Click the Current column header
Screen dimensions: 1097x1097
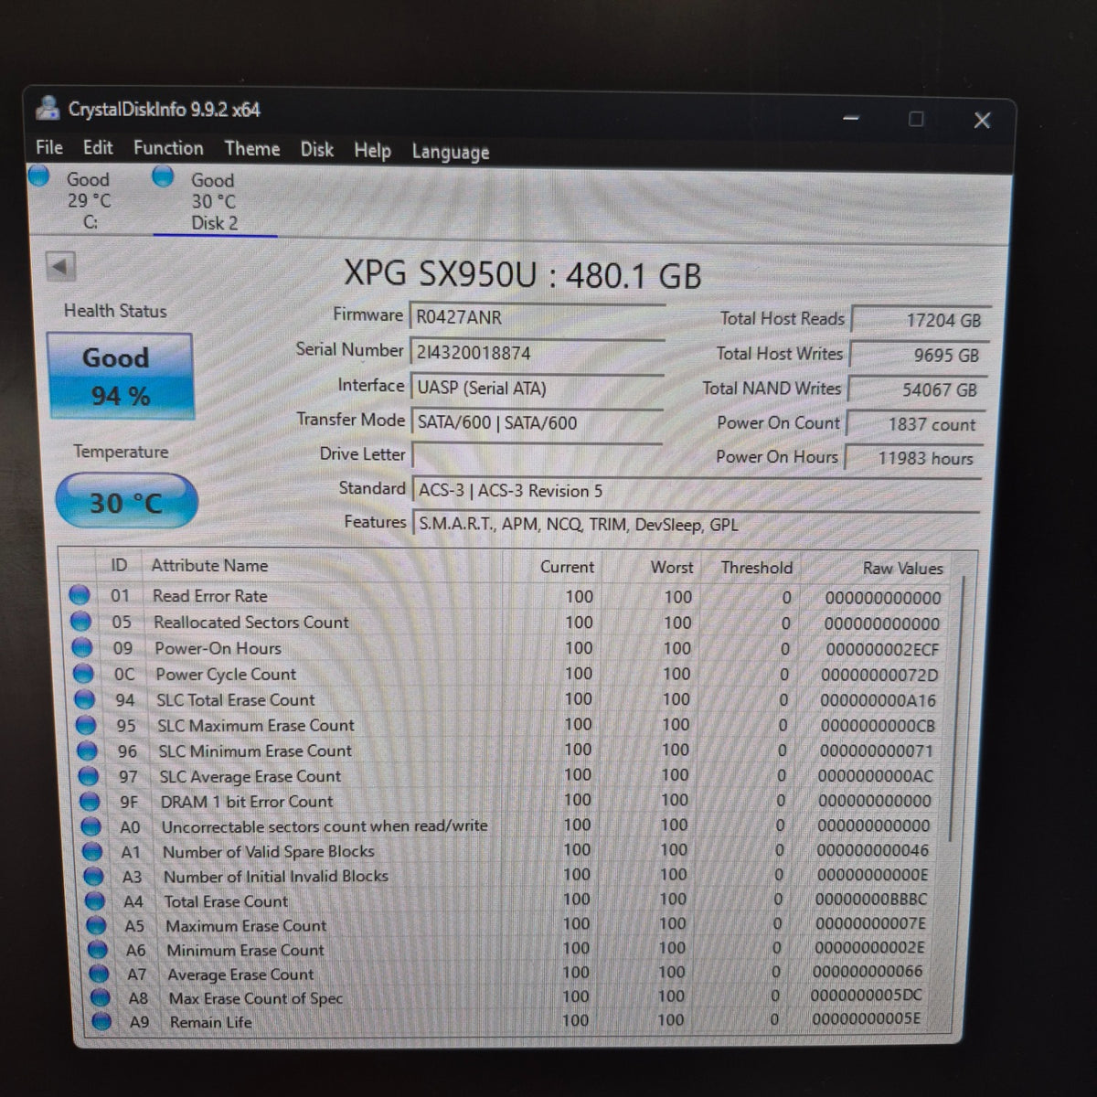tap(567, 567)
